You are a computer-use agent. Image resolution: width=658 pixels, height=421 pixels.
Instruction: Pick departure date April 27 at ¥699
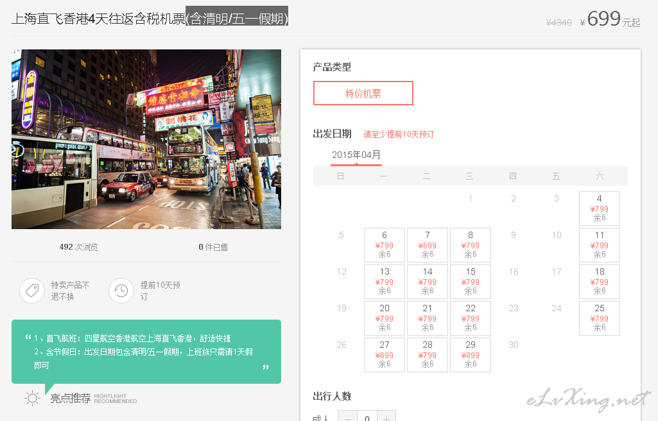click(385, 354)
